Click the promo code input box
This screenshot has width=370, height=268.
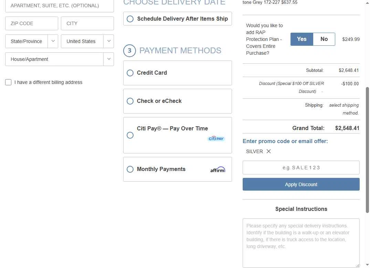pyautogui.click(x=301, y=168)
